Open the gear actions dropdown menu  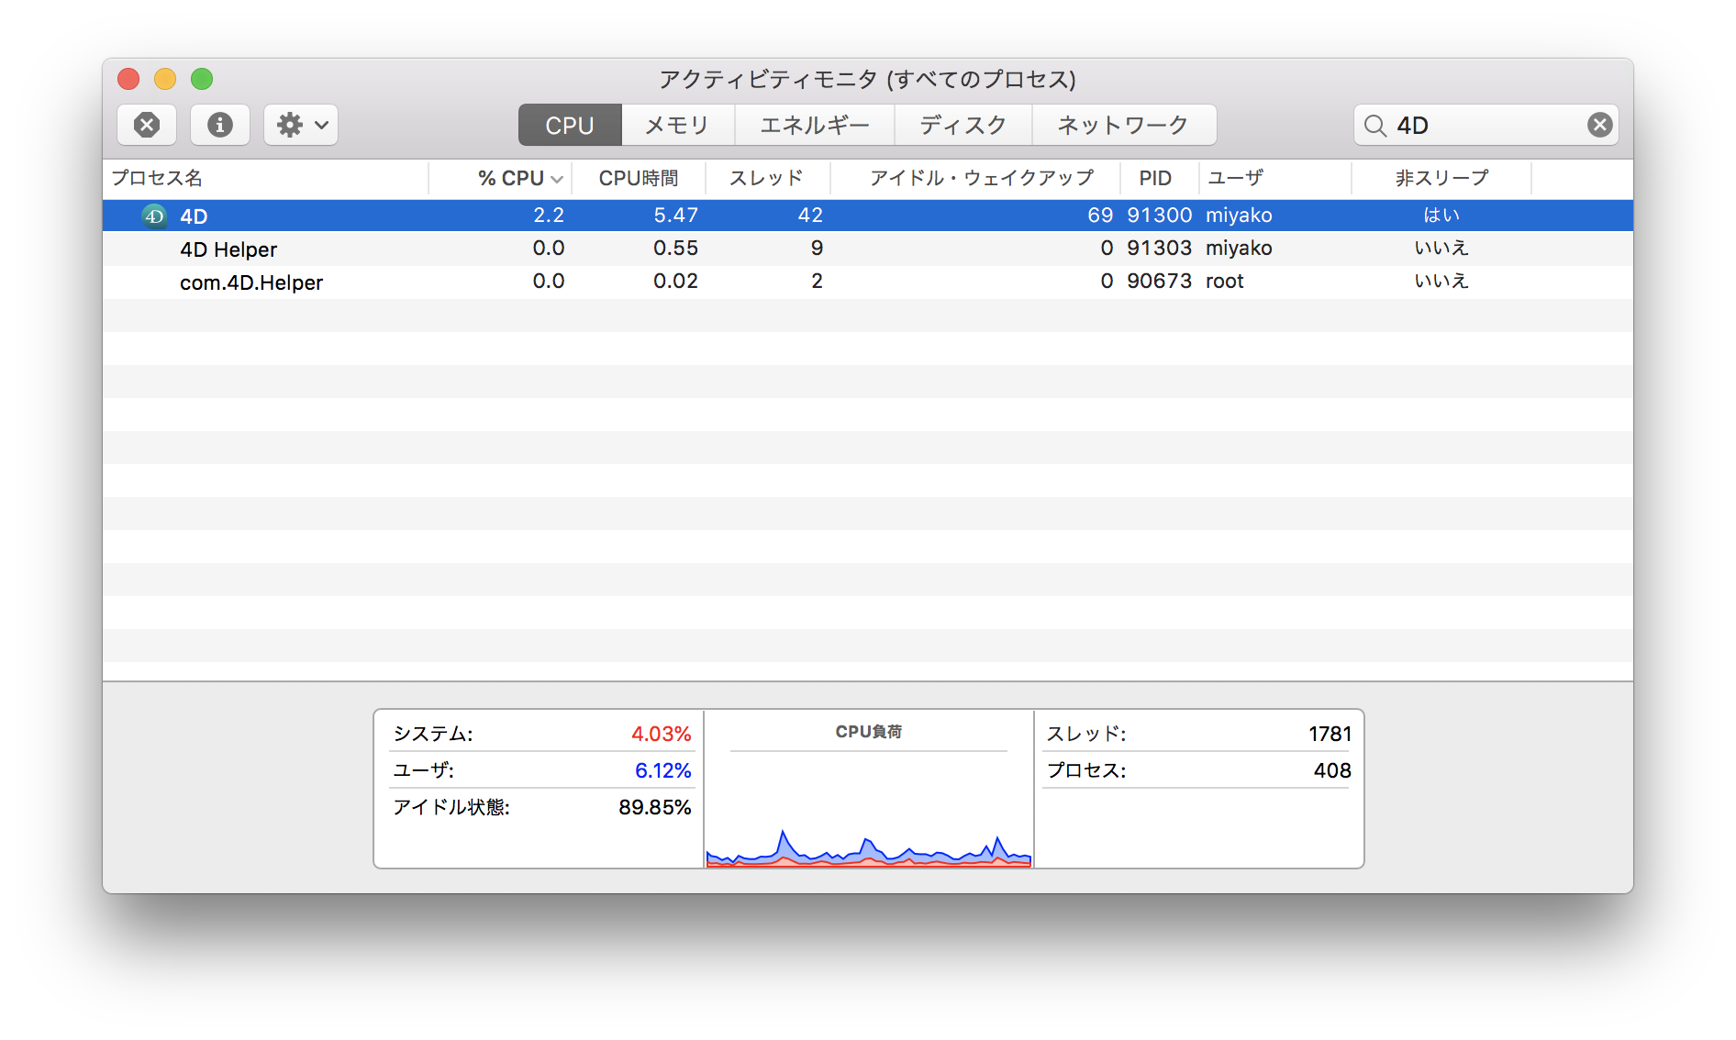[301, 125]
